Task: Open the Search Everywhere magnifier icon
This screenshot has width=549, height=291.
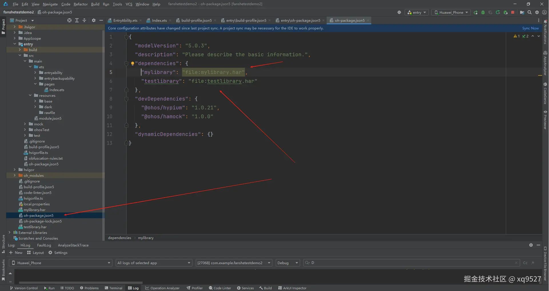Action: 530,12
